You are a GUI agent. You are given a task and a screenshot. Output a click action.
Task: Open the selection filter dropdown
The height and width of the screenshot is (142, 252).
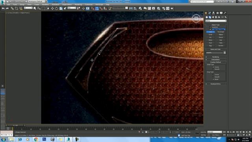point(28,8)
